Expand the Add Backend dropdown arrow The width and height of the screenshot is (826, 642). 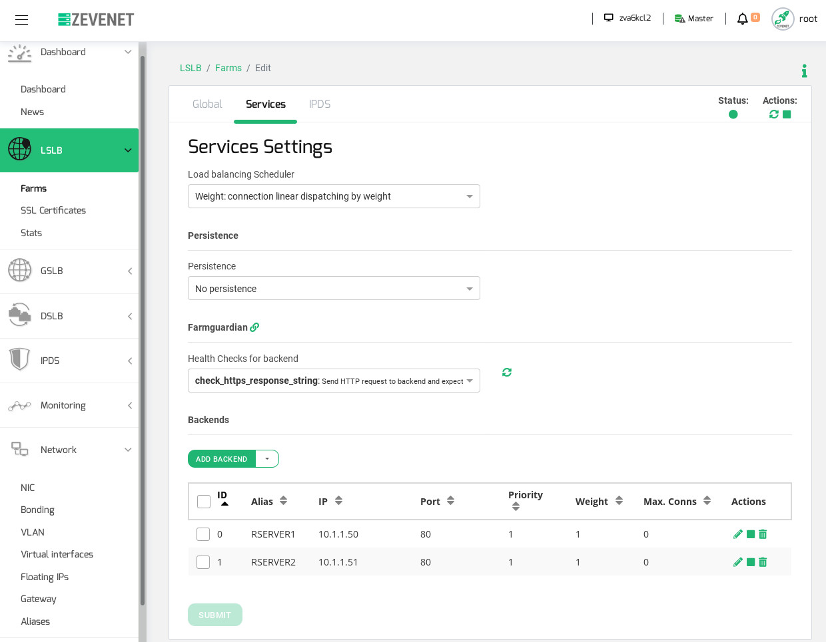267,459
